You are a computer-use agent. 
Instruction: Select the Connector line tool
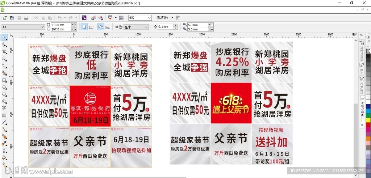click(4, 129)
